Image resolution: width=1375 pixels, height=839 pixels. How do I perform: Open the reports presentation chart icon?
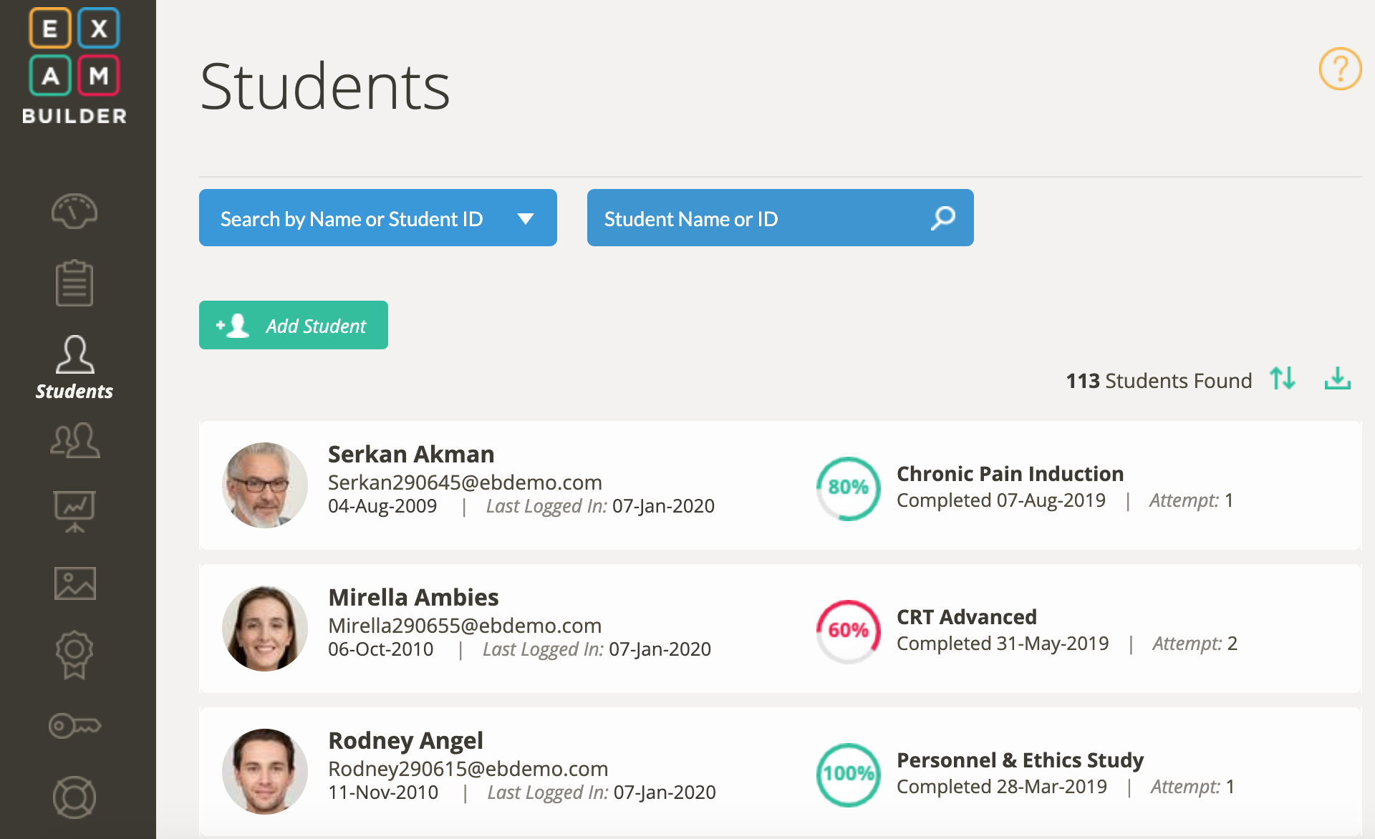[74, 511]
